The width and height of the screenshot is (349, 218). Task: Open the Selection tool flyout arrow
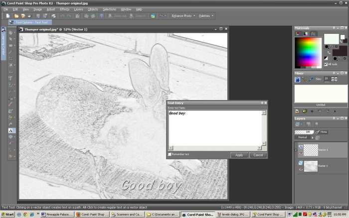coord(14,45)
